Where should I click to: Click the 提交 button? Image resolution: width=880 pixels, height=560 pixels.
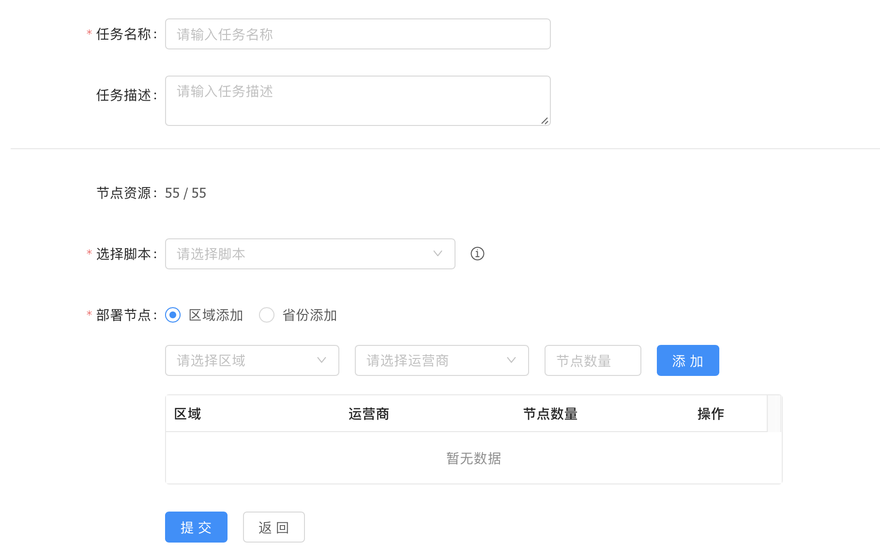click(x=196, y=527)
